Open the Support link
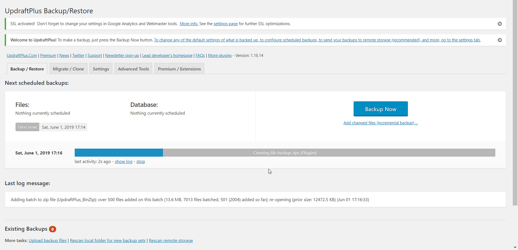This screenshot has height=250, width=518. tap(95, 55)
